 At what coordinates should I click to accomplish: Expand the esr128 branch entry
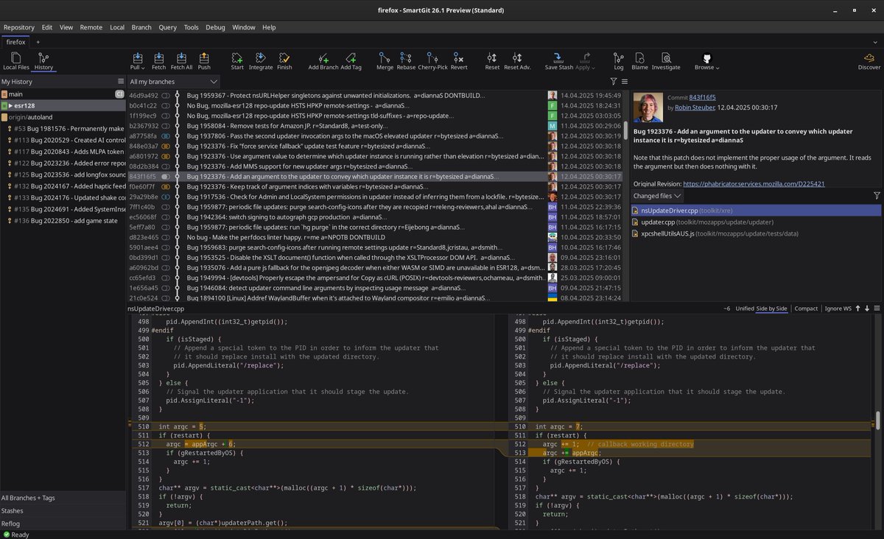(x=10, y=105)
